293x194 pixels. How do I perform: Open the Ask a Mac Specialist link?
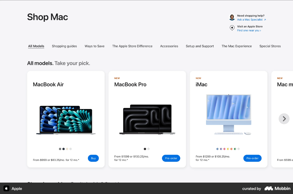click(251, 20)
